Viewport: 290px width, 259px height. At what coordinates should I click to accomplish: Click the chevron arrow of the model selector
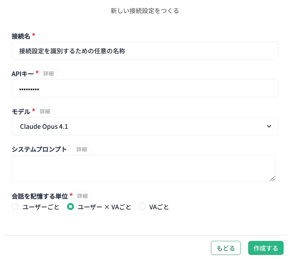pos(269,126)
